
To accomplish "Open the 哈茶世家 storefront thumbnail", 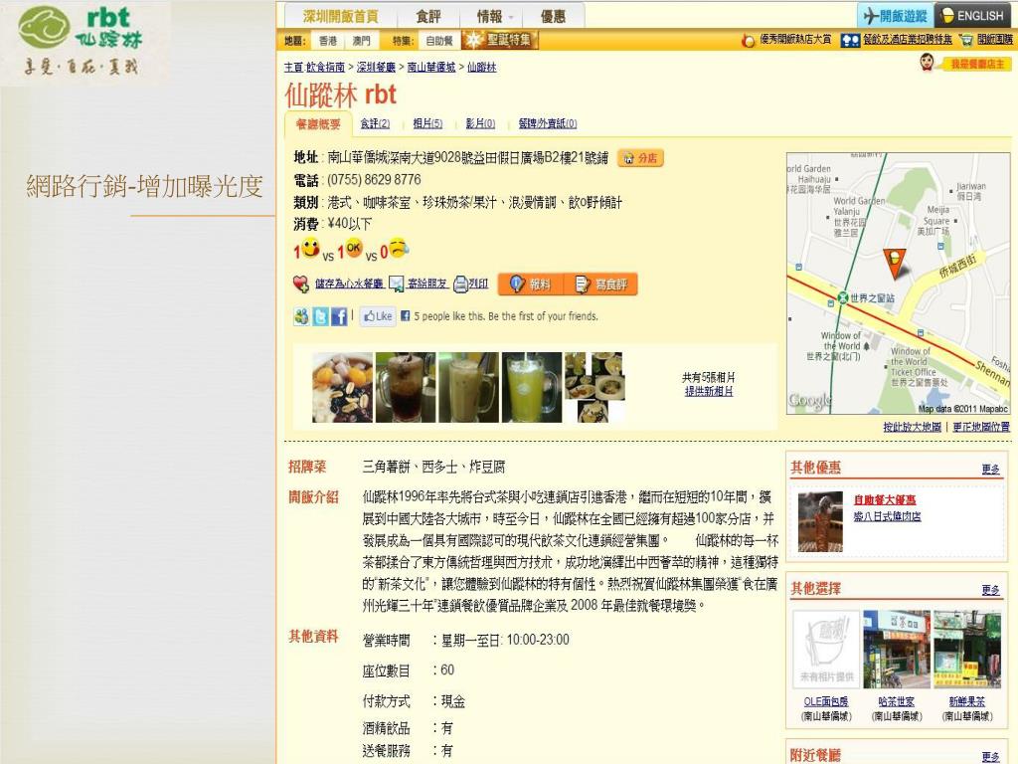I will click(x=897, y=649).
